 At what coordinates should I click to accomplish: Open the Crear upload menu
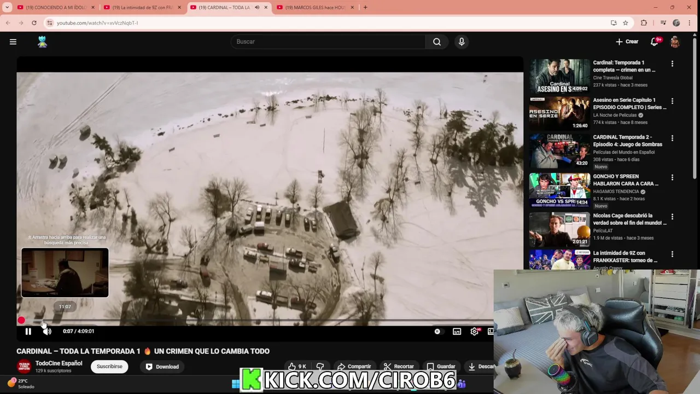(x=627, y=42)
